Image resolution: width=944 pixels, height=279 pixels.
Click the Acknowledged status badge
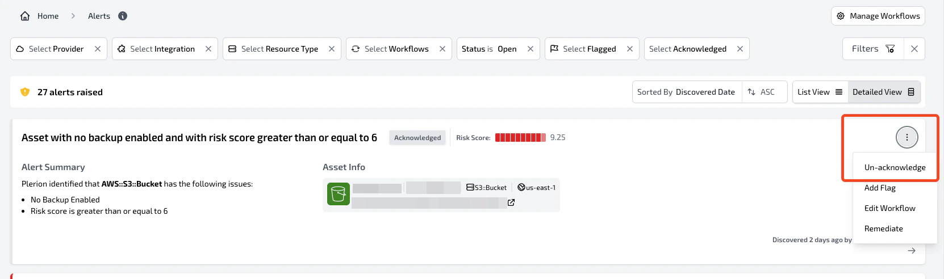(x=417, y=137)
